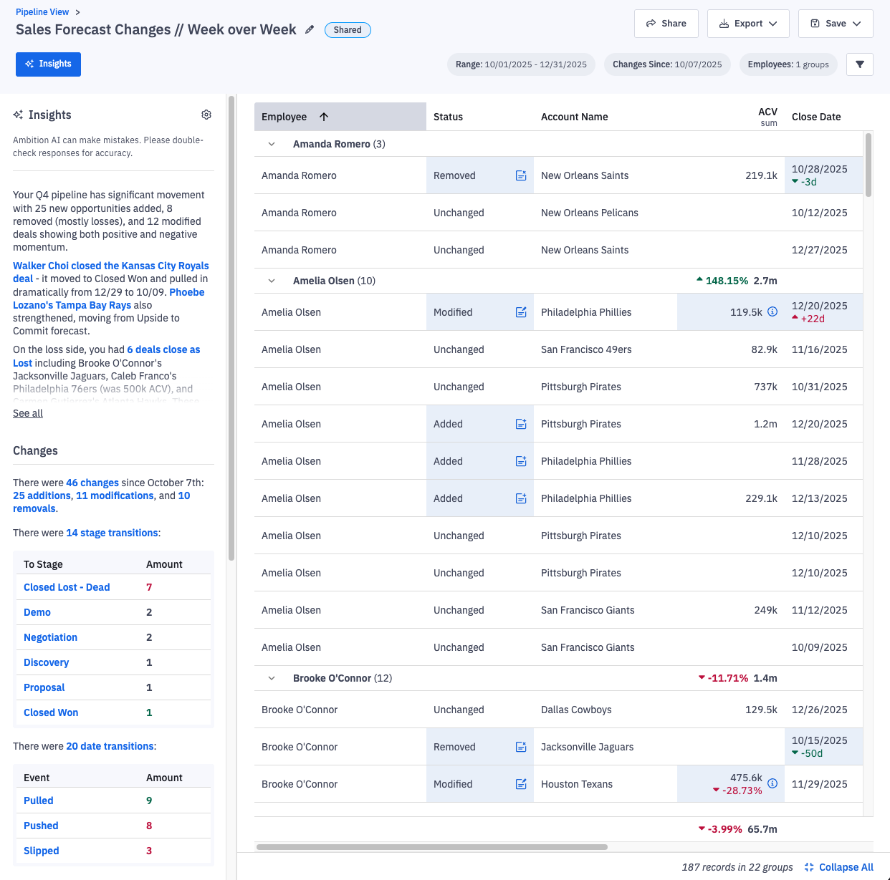Click the 10/28/2025 close date cell
The image size is (890, 880).
(x=823, y=175)
